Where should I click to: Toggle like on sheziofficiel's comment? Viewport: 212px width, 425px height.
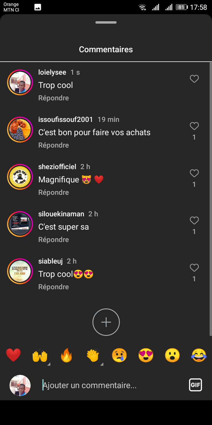tap(194, 173)
